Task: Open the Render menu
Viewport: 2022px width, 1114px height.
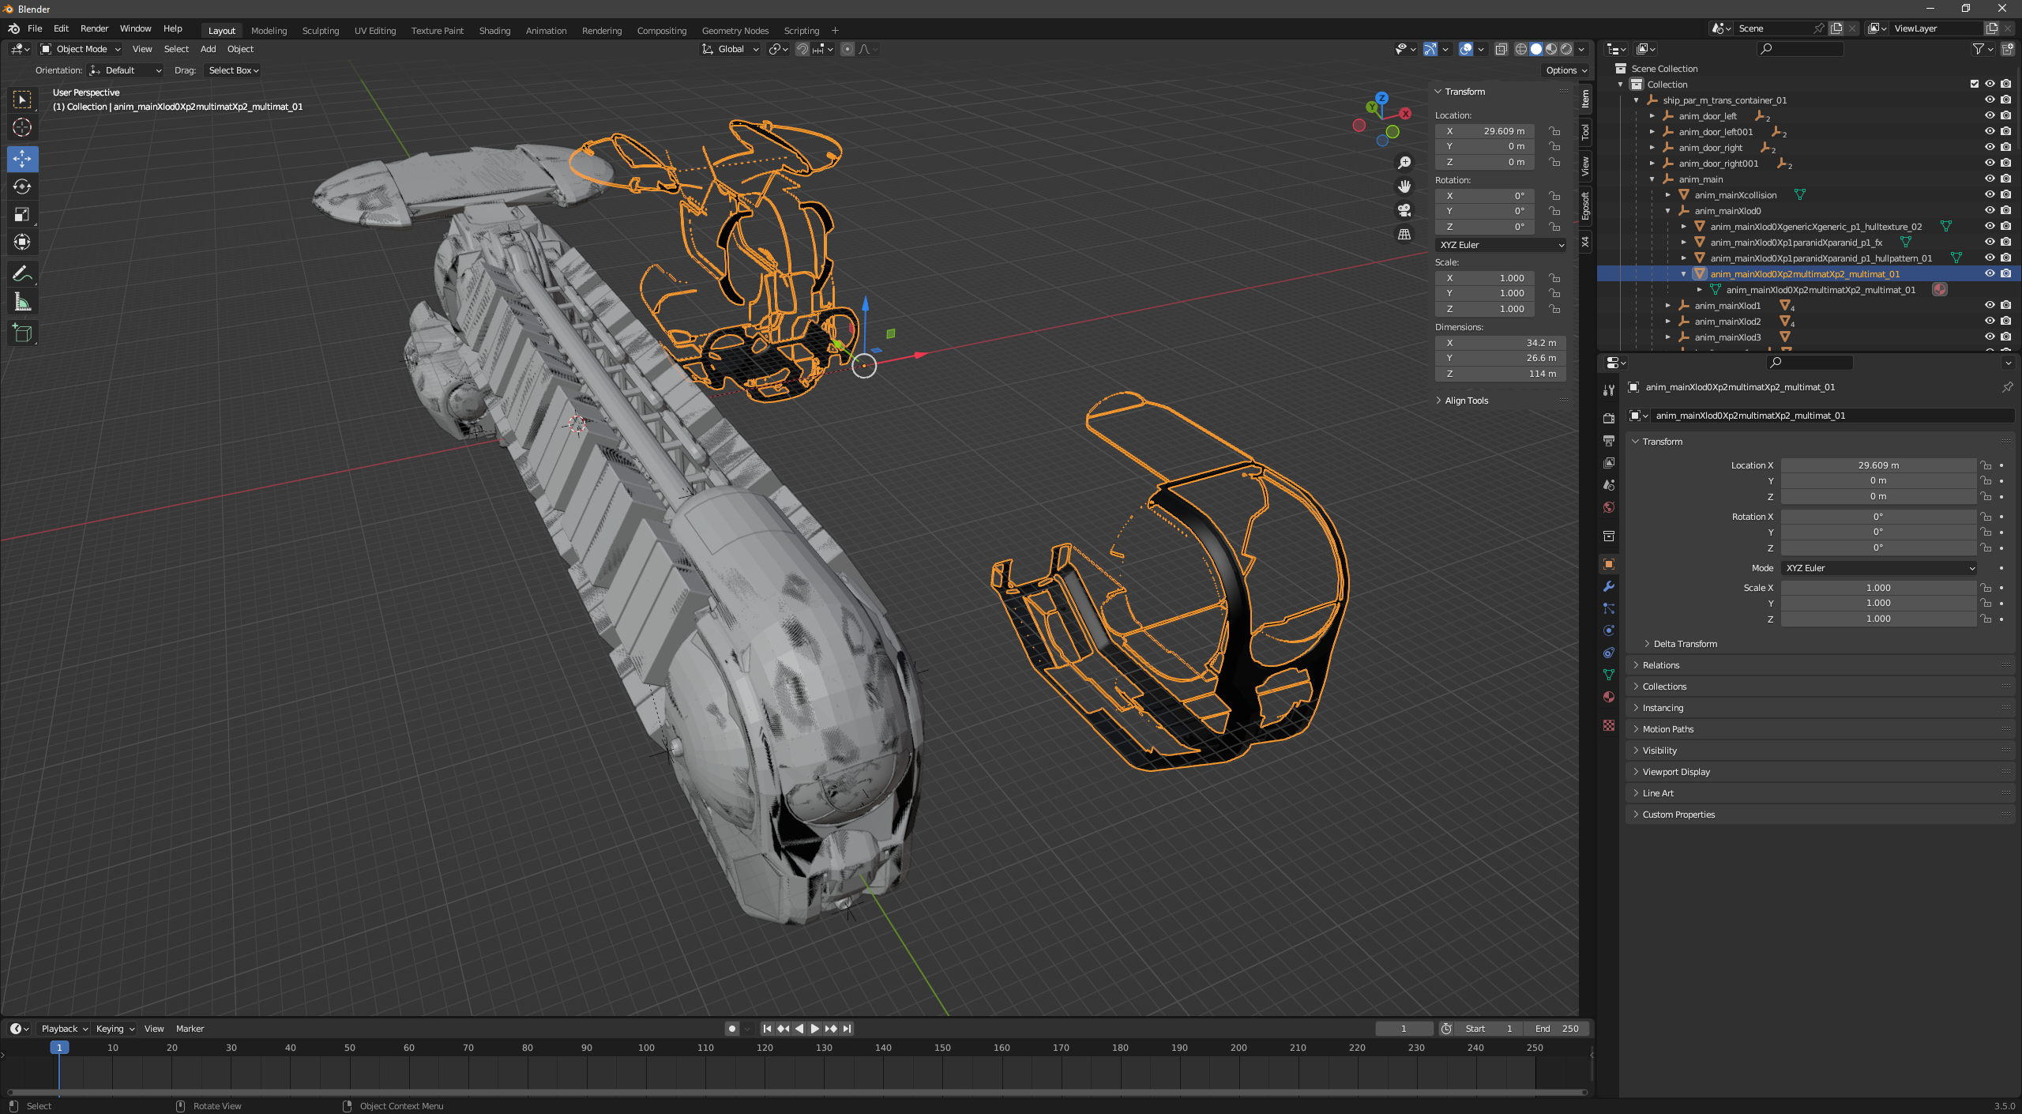Action: tap(94, 28)
